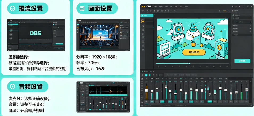Click the text 服务器选择：
This screenshot has height=116, width=254.
tap(19, 57)
